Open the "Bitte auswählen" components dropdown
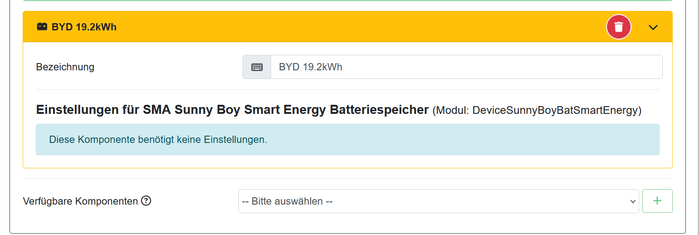Screen dimensions: 699x235 point(438,201)
